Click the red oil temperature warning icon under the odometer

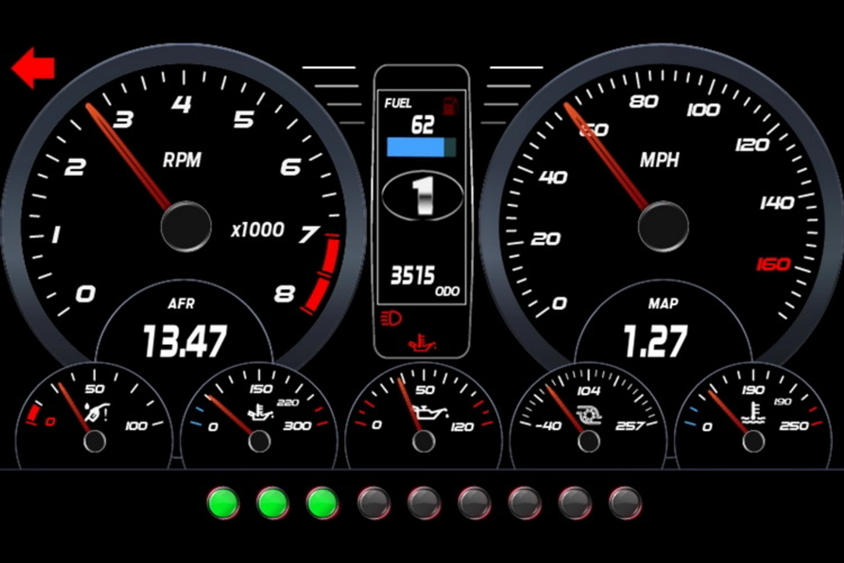[x=422, y=342]
